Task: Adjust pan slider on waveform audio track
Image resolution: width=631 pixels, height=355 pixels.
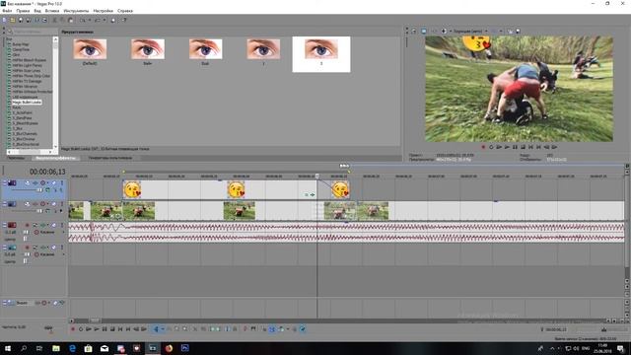Action: (x=25, y=239)
